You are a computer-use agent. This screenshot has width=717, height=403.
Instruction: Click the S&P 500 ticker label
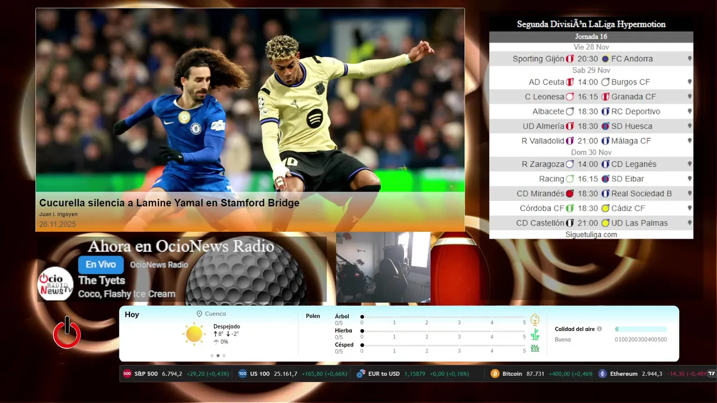coord(146,373)
